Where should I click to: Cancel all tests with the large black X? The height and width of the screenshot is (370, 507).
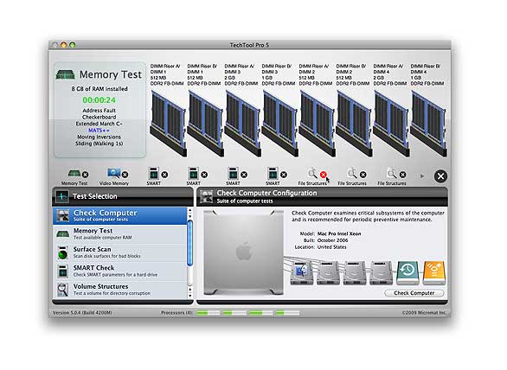(440, 176)
